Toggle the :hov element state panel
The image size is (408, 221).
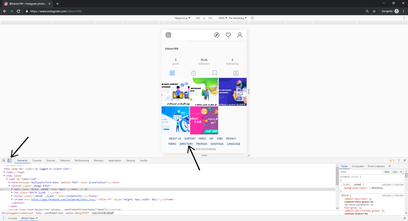click(387, 172)
